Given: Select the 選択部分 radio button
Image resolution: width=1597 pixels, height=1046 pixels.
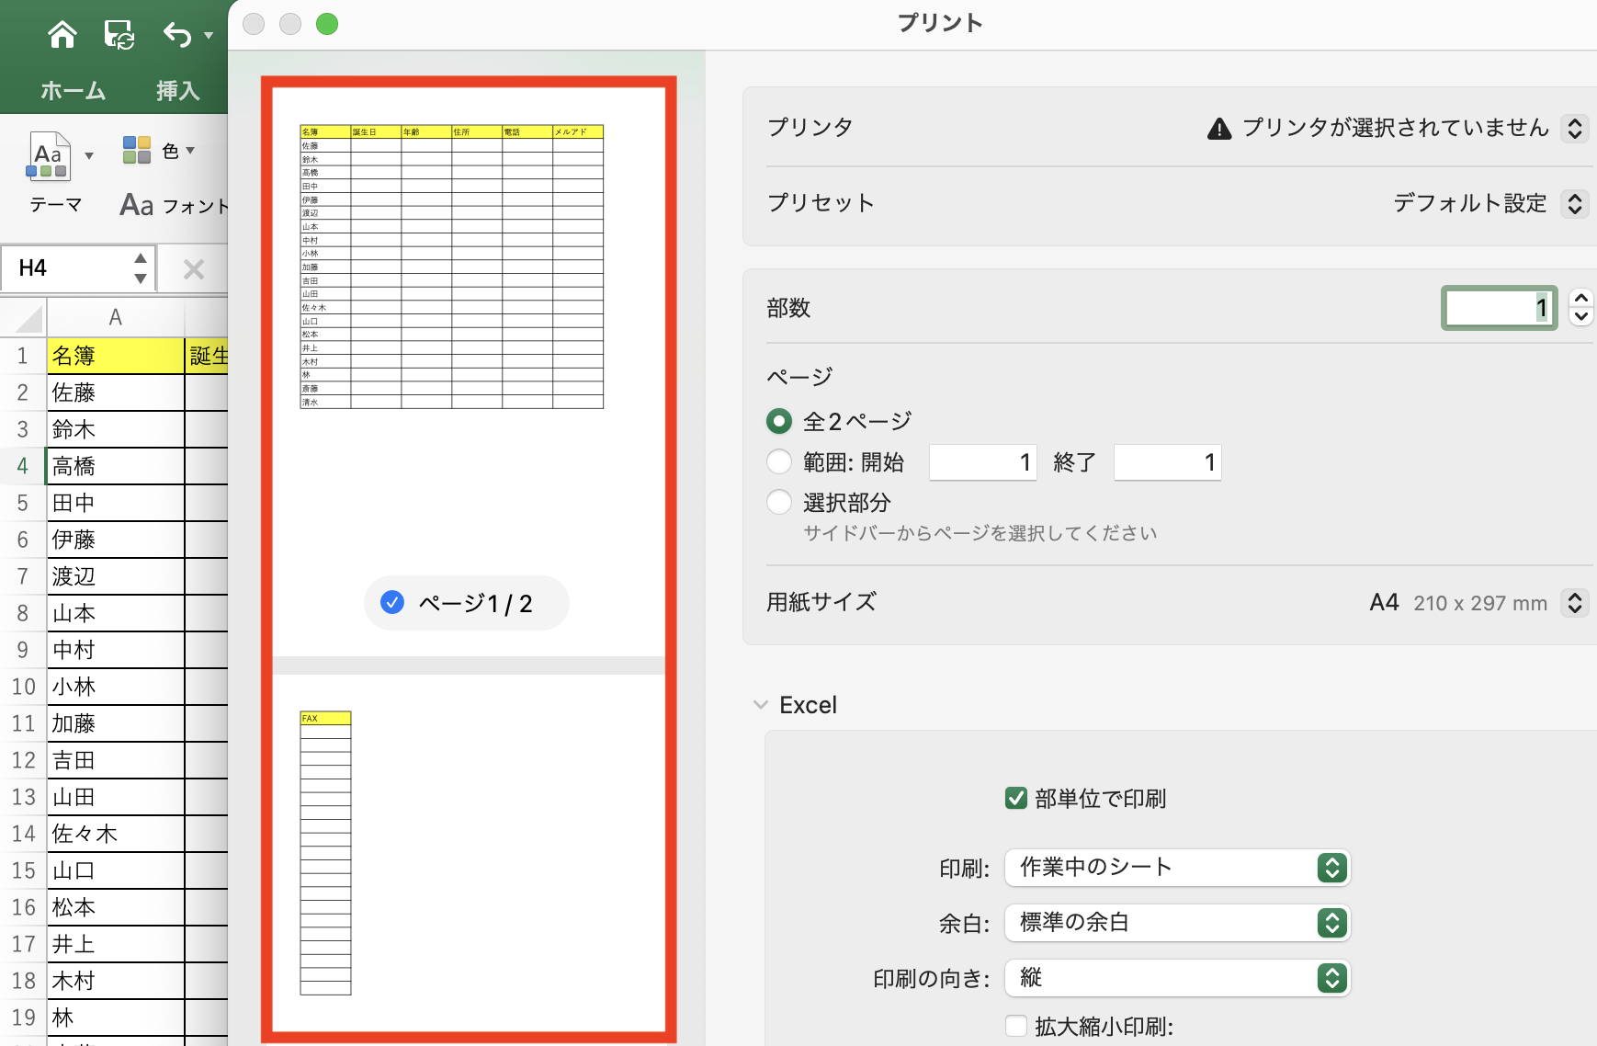Looking at the screenshot, I should (778, 502).
